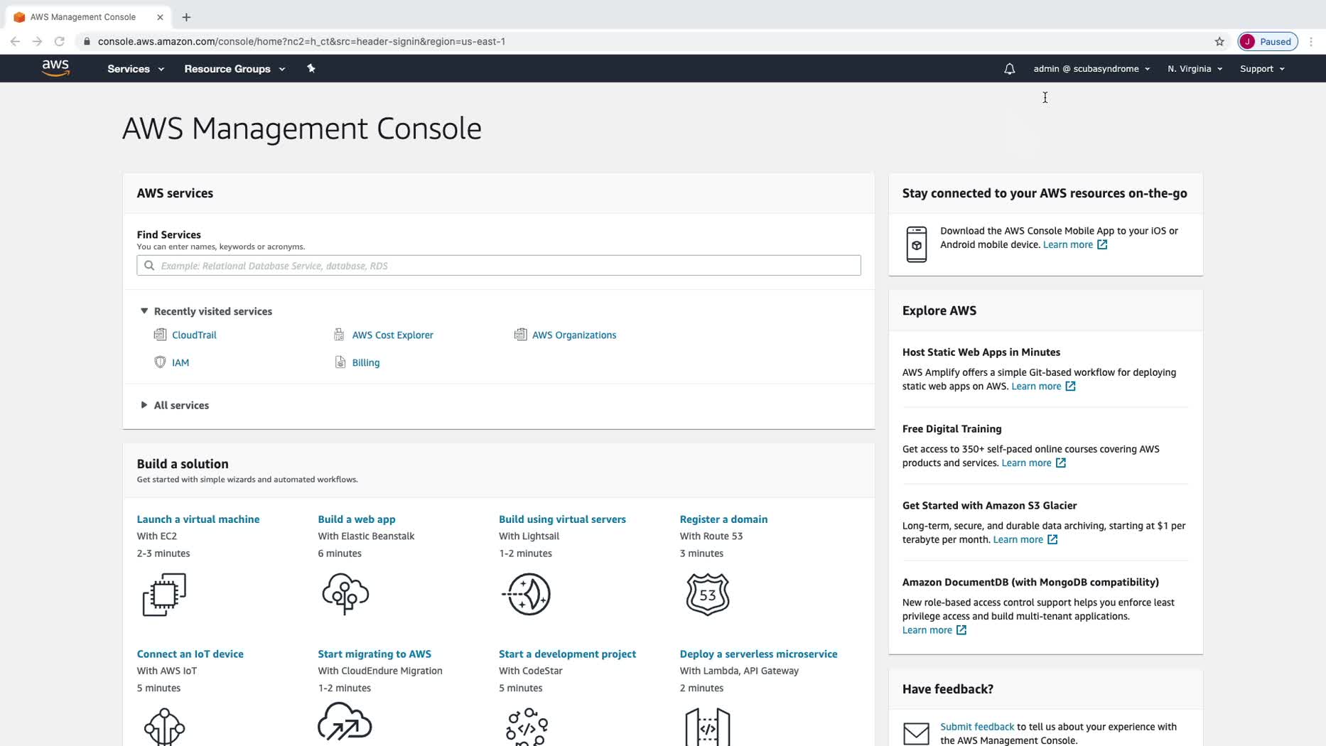Click the CodeStar development icon
This screenshot has width=1326, height=746.
point(527,726)
